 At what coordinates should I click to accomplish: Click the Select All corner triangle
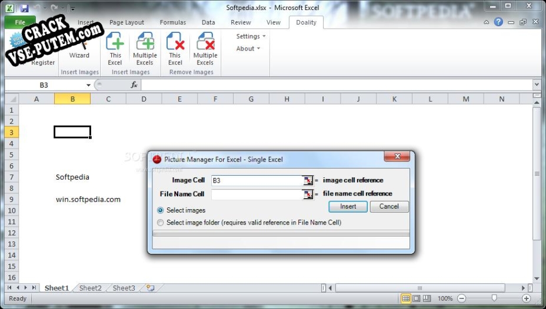(x=12, y=99)
